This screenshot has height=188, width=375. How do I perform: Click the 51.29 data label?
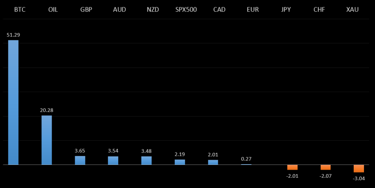(14, 35)
